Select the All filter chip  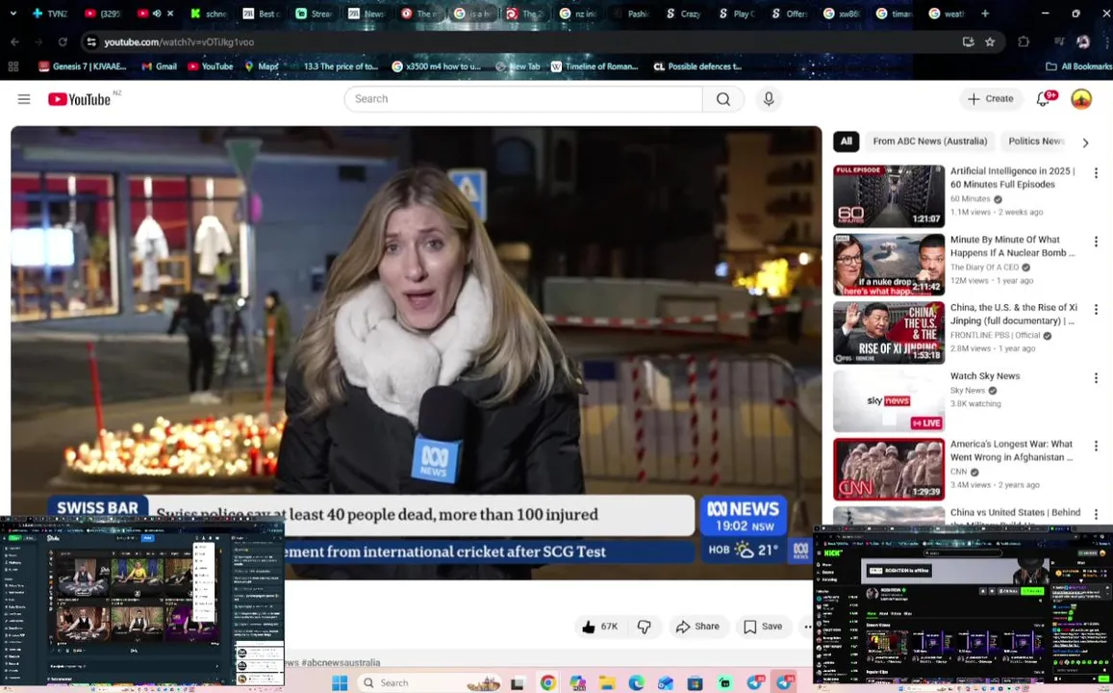tap(847, 141)
